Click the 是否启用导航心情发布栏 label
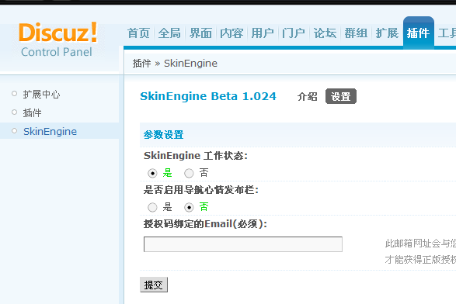Image resolution: width=456 pixels, height=304 pixels. coord(201,190)
